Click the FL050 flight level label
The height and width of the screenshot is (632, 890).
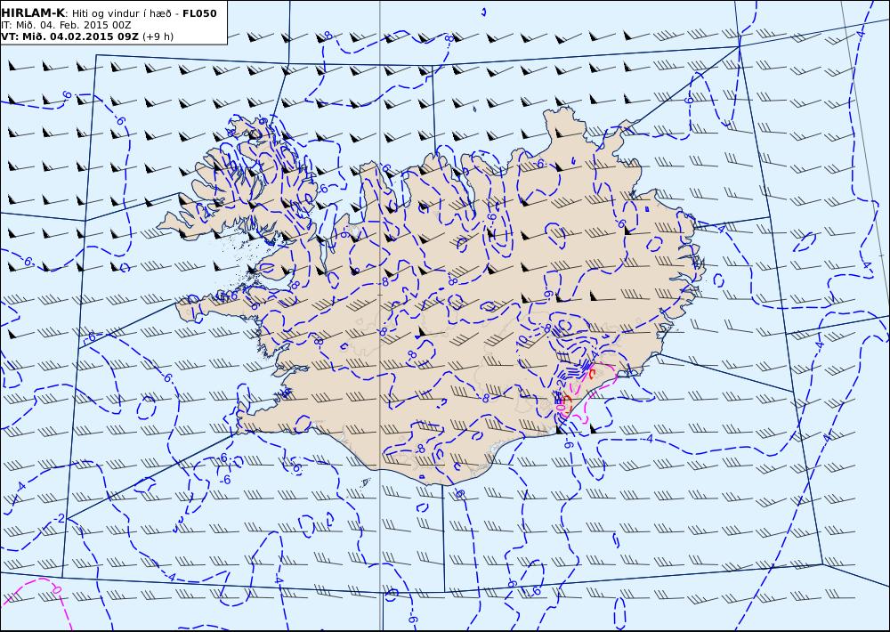[x=199, y=13]
